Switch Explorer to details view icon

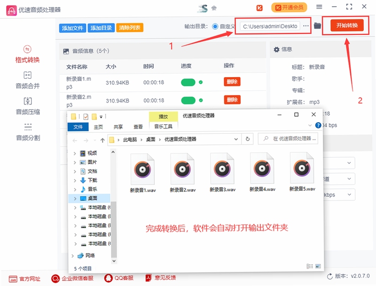pos(310,266)
